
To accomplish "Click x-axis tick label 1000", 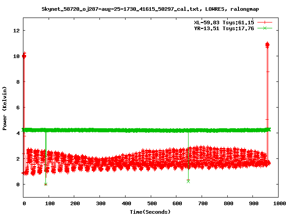I will click(x=279, y=203).
